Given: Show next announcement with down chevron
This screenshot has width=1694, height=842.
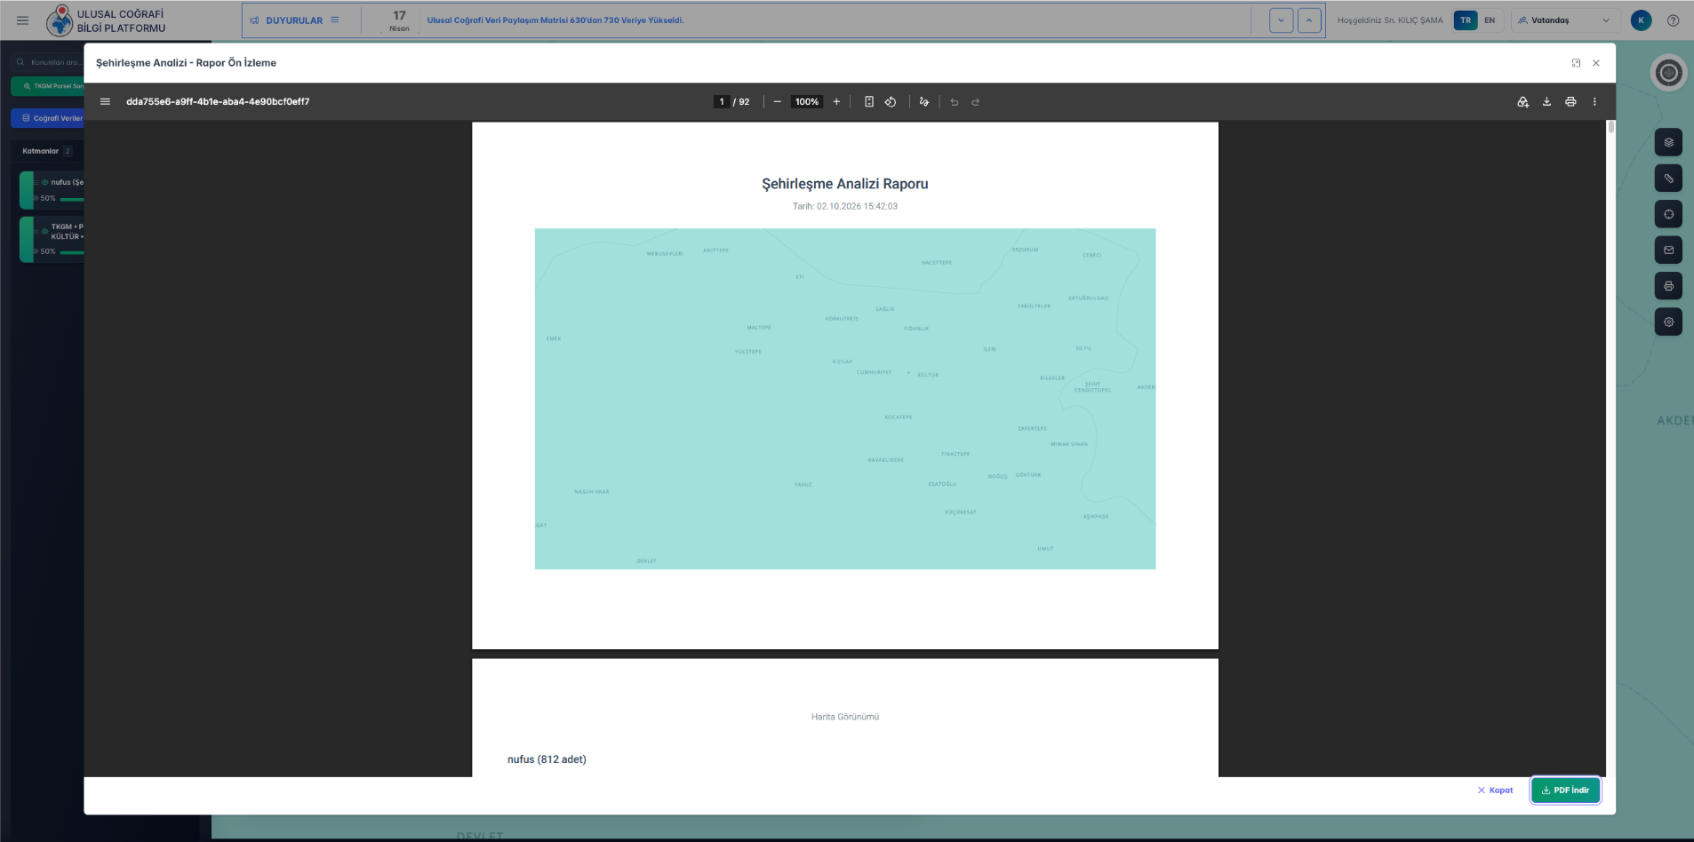Looking at the screenshot, I should click(x=1281, y=20).
